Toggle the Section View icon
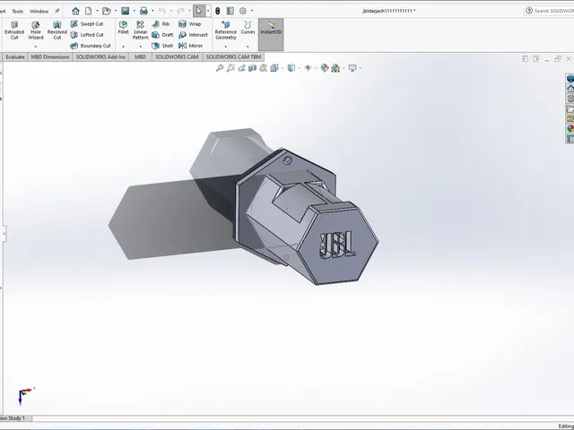 tap(252, 68)
